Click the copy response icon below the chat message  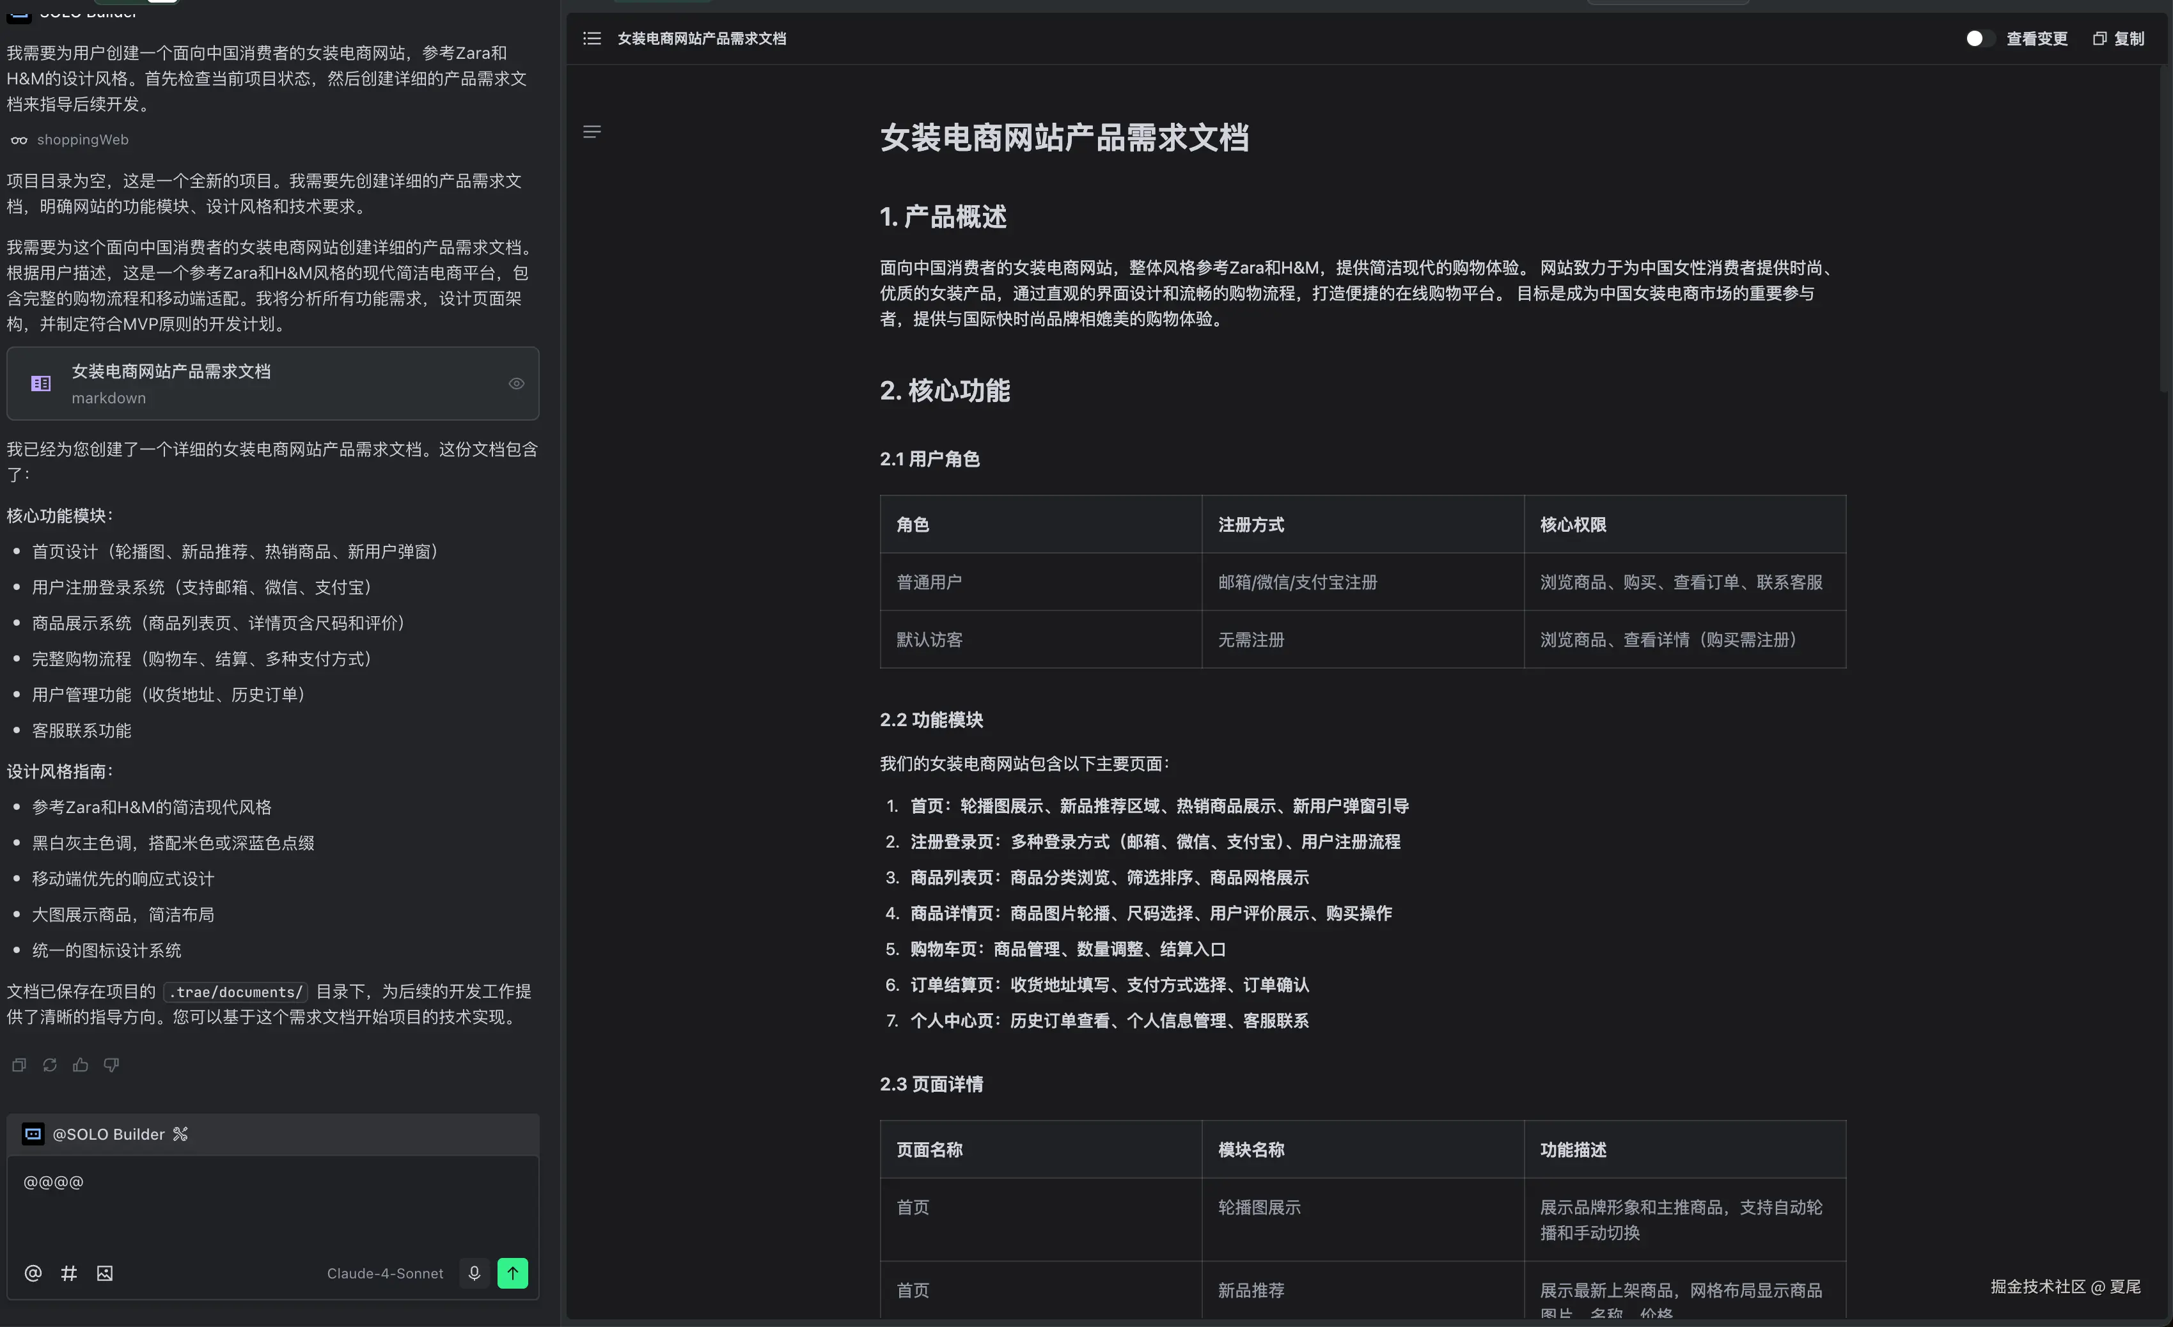19,1064
